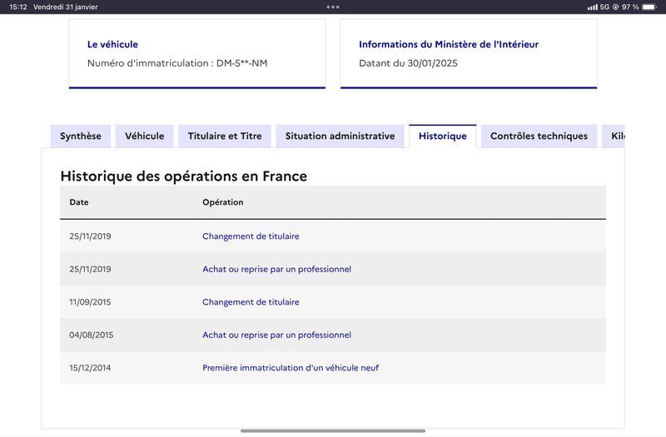Open the partially visible Kilométrage tab
This screenshot has height=437, width=666.
coord(614,136)
